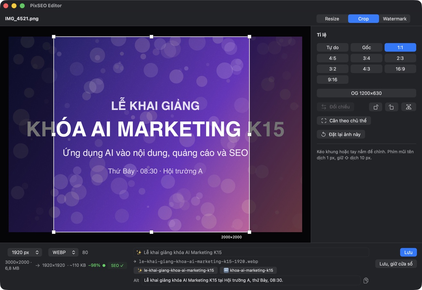Screen dimensions: 422x290
Task: Select the Tự do free ratio
Action: (x=333, y=48)
